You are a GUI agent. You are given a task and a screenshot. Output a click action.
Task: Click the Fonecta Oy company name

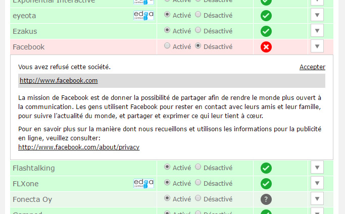click(x=32, y=199)
